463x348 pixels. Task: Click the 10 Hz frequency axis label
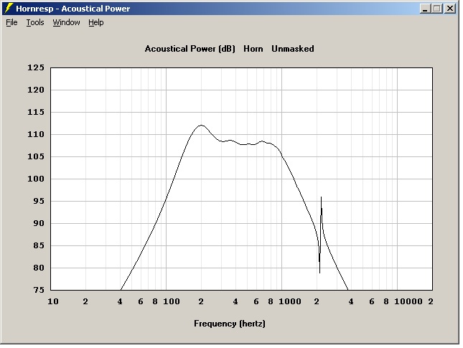tap(53, 301)
